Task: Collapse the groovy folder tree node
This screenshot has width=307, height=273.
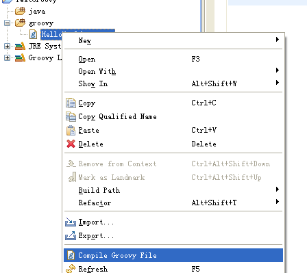Action: [x=7, y=23]
